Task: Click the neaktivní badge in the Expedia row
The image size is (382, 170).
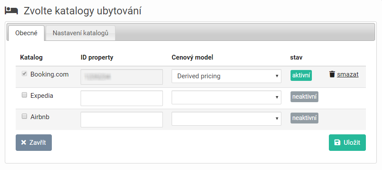Action: pos(304,97)
